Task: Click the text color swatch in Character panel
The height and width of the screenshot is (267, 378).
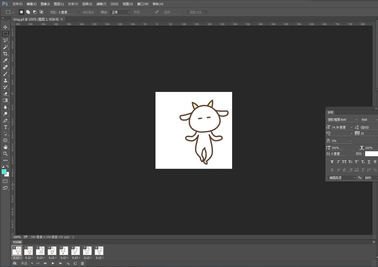Action: 372,154
